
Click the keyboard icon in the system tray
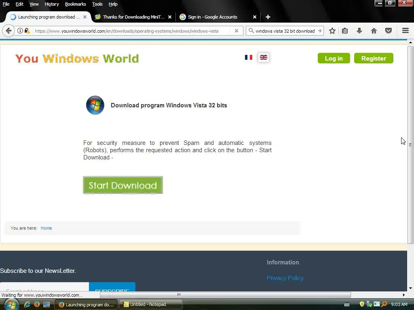[347, 304]
